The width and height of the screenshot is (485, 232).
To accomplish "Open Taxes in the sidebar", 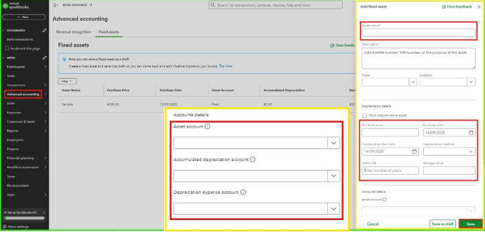I will coord(11,177).
